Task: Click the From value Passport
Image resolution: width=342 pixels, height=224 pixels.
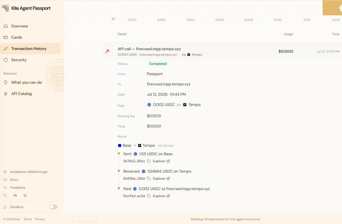Action: pyautogui.click(x=154, y=74)
